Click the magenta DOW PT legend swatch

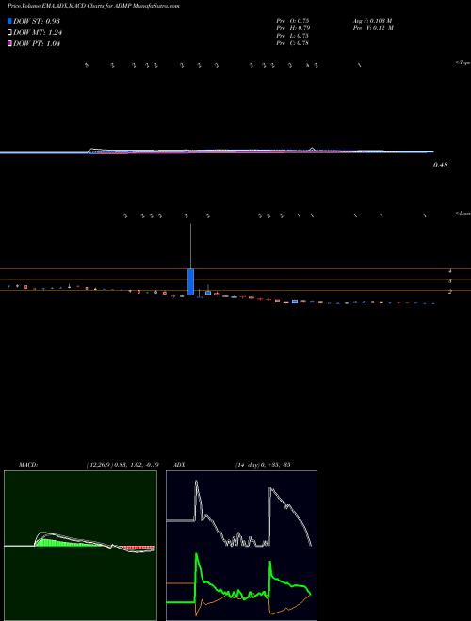point(10,44)
